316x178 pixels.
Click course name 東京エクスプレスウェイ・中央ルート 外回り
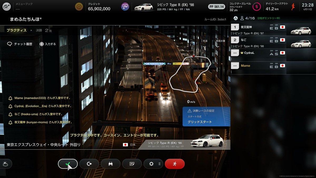click(x=43, y=145)
